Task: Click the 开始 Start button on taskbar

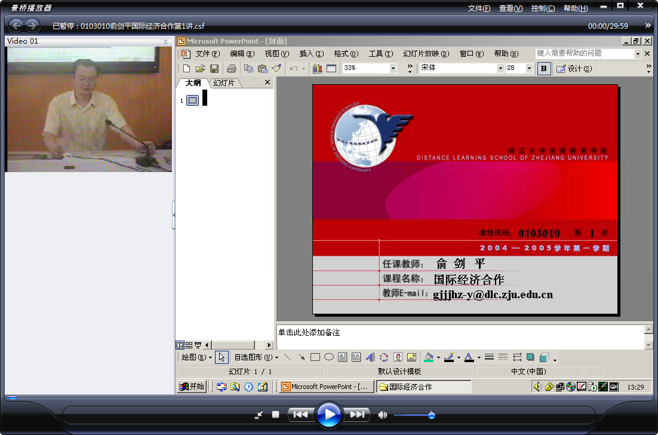Action: (191, 387)
